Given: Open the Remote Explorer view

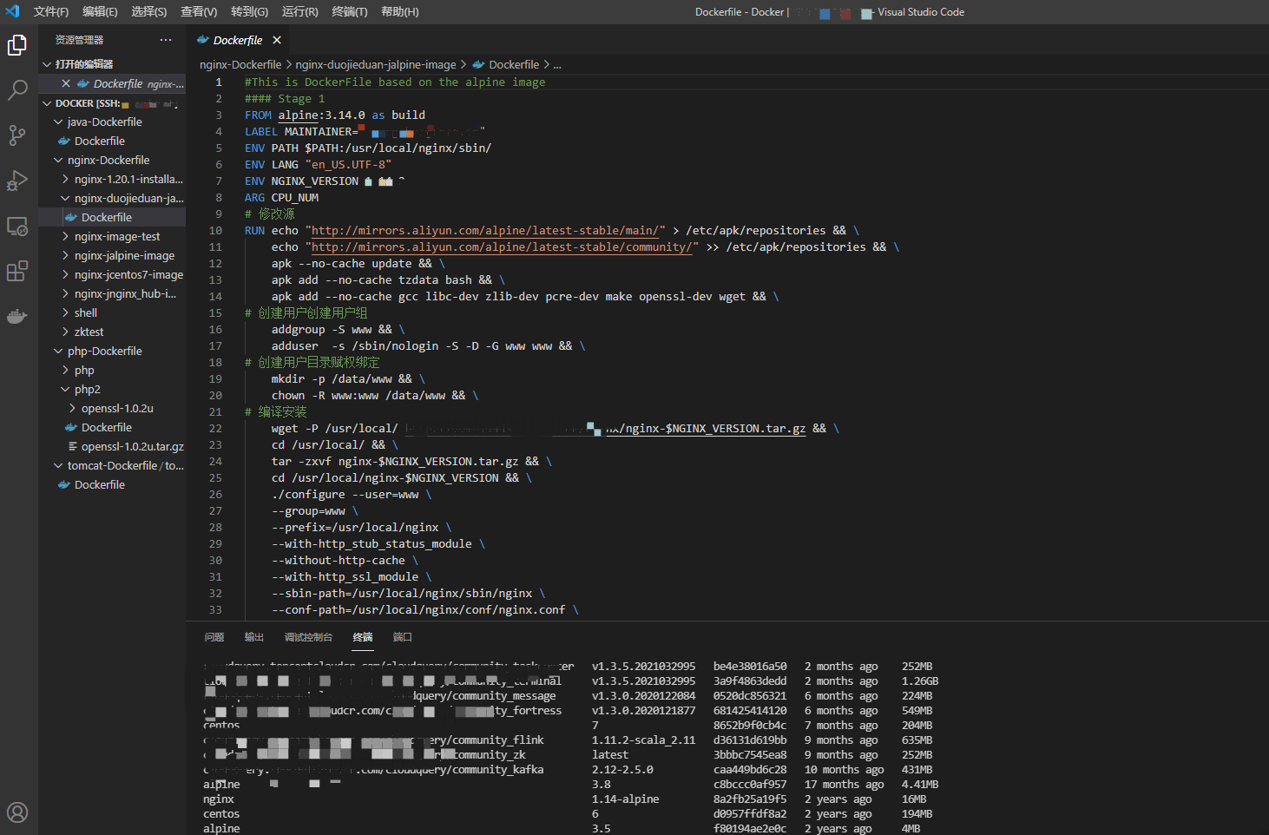Looking at the screenshot, I should pos(17,227).
